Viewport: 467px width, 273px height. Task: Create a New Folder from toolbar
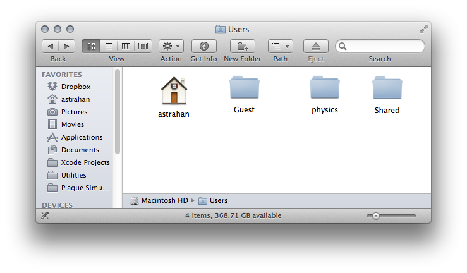242,46
